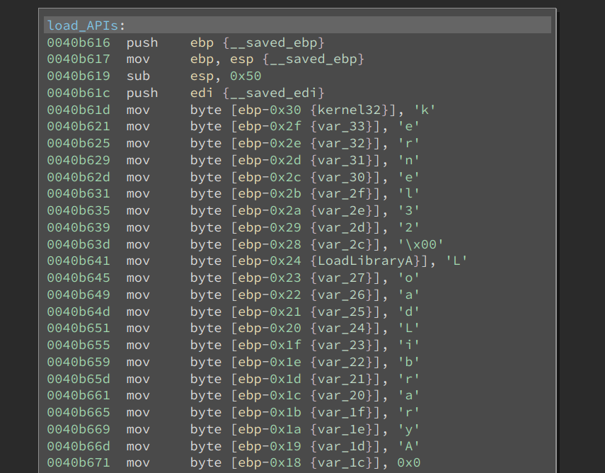Screen dimensions: 605x473
Task: Select address 0040b616
Action: pyautogui.click(x=79, y=42)
